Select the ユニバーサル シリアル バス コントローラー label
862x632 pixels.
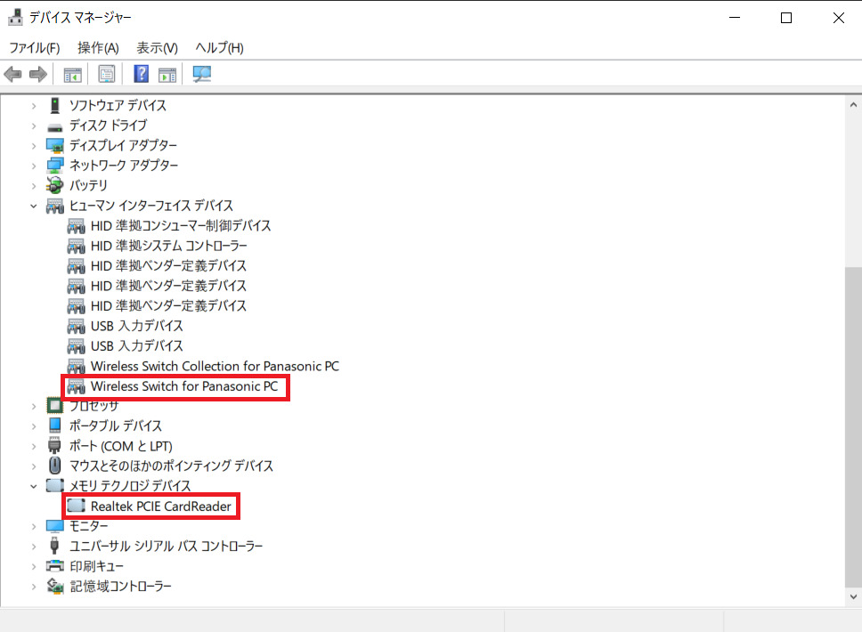point(166,547)
